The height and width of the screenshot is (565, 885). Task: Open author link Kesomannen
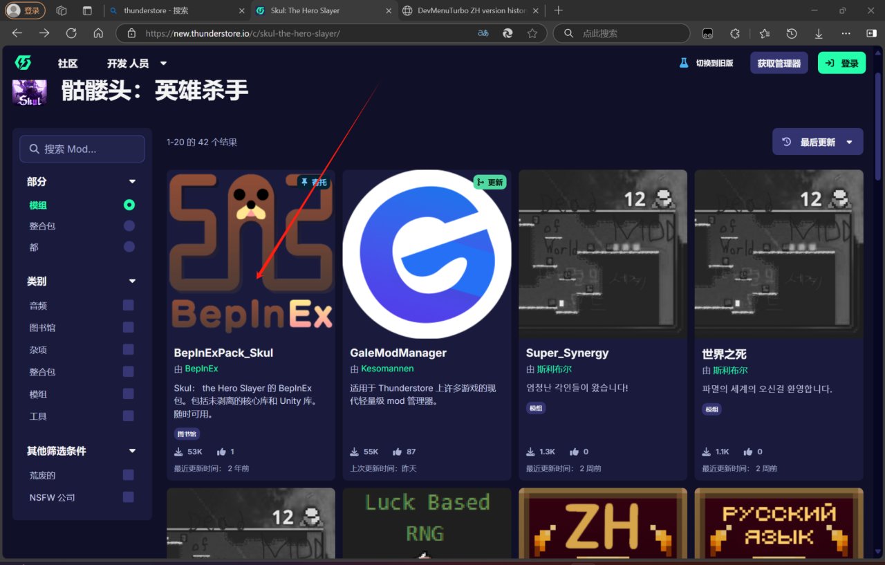click(387, 369)
